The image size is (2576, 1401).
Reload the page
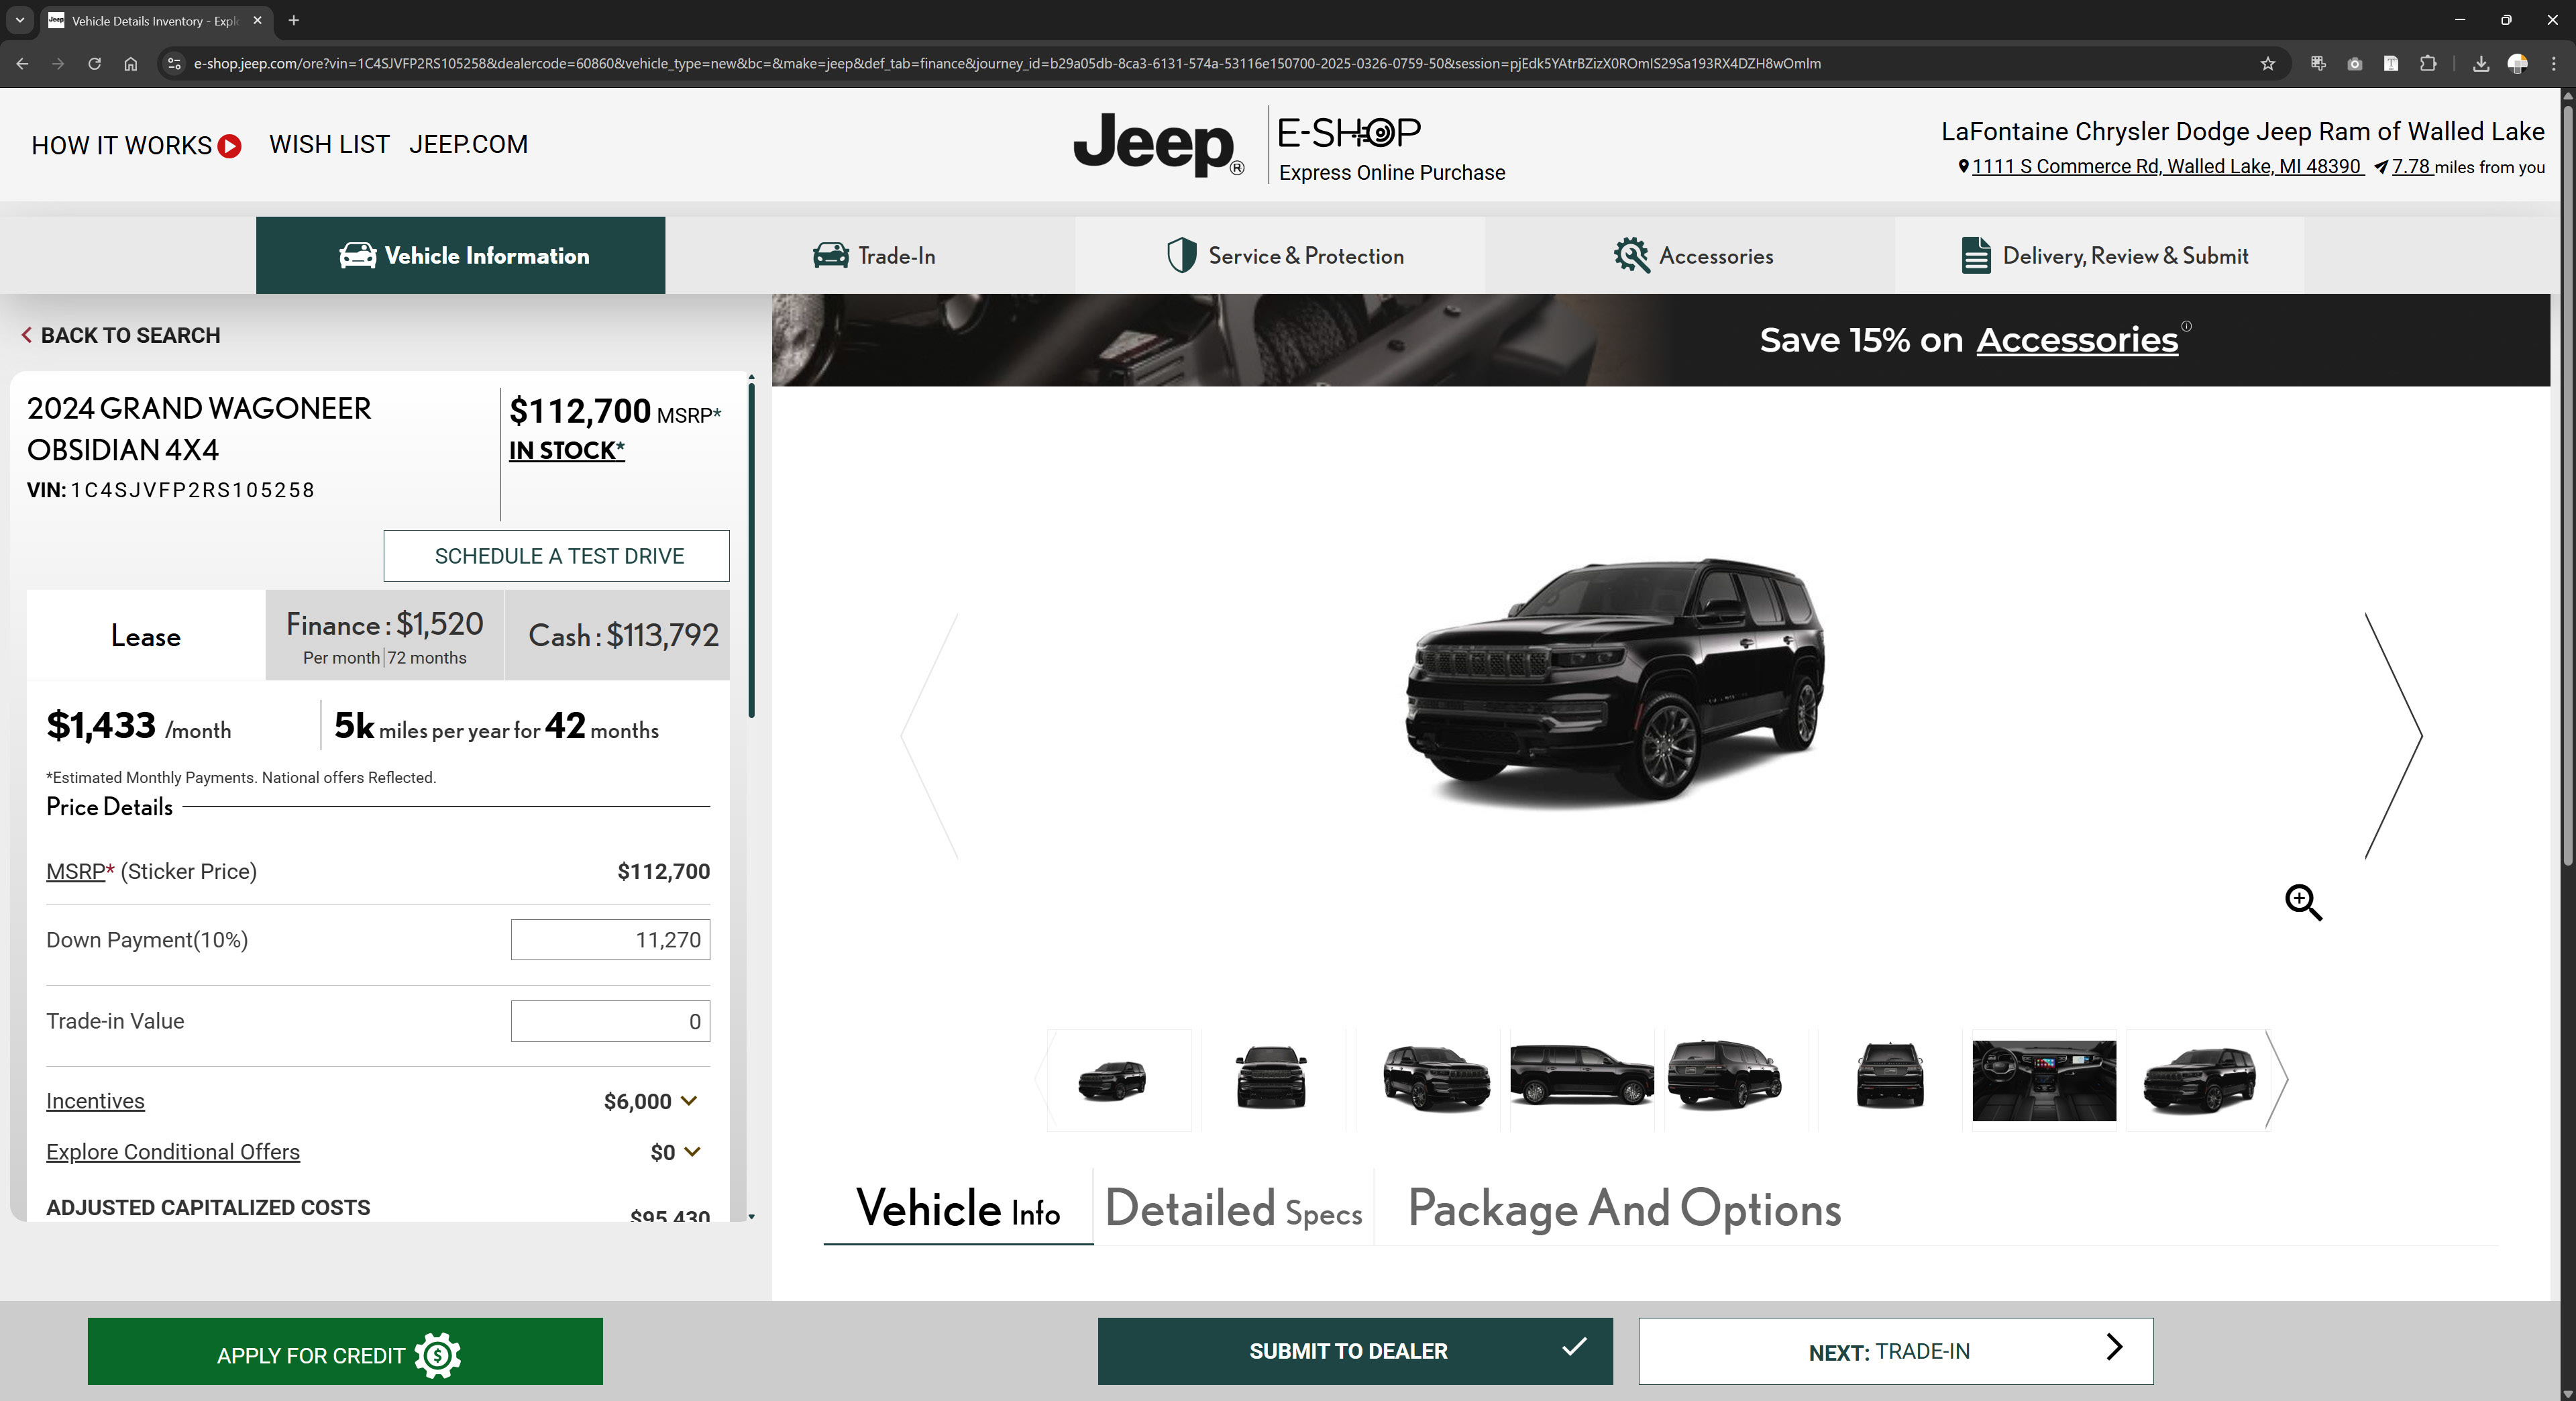pyautogui.click(x=94, y=63)
